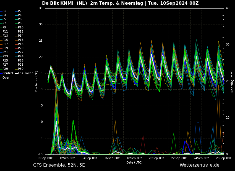The image size is (235, 171).
Task: Select the P2 ensemble member in legend
Action: pos(20,11)
